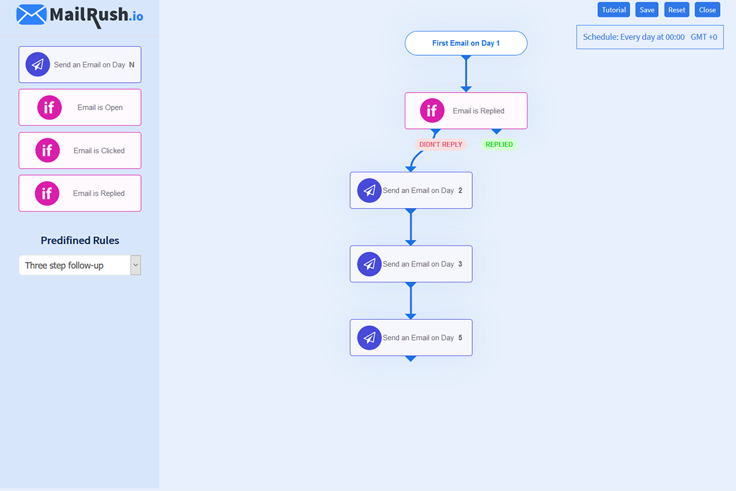Screen dimensions: 736x491
Task: Open the Predefined Rules dropdown
Action: (x=80, y=265)
